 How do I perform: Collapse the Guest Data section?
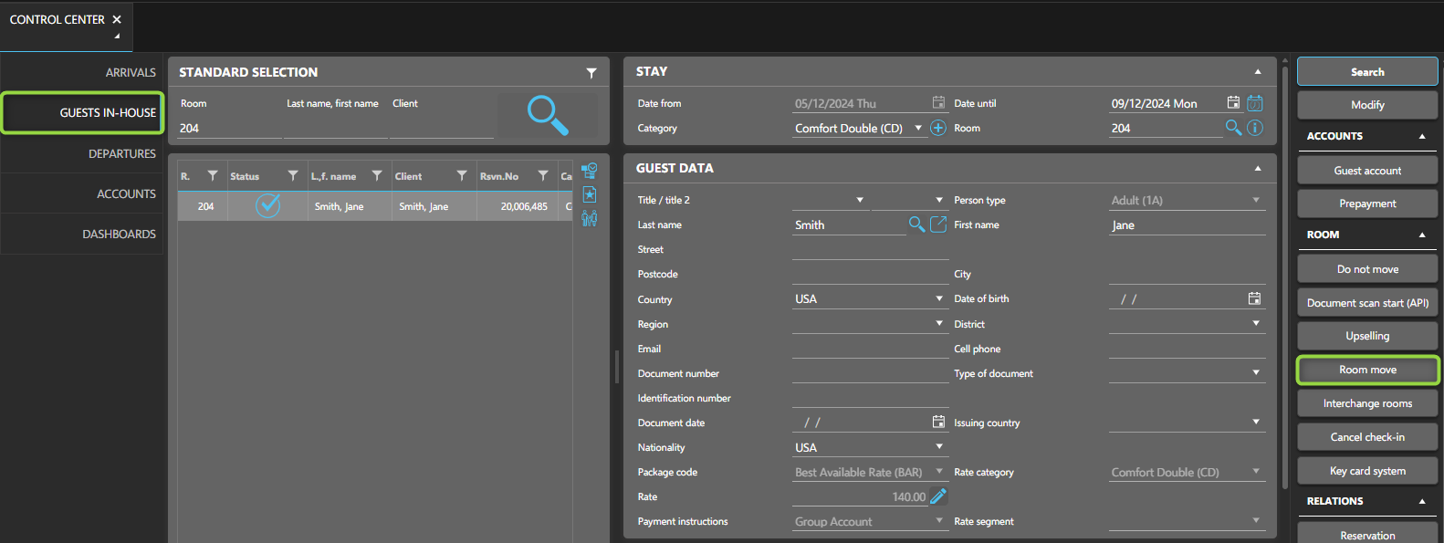[1258, 169]
